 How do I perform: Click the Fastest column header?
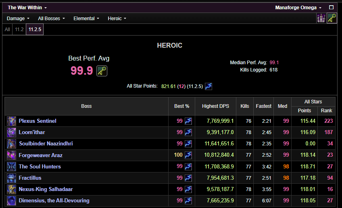[263, 106]
